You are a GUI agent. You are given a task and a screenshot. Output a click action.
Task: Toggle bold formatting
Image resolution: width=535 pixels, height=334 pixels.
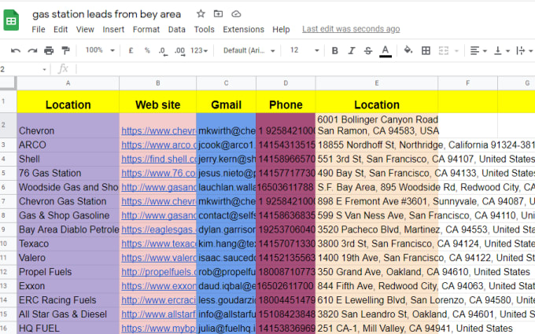(334, 51)
